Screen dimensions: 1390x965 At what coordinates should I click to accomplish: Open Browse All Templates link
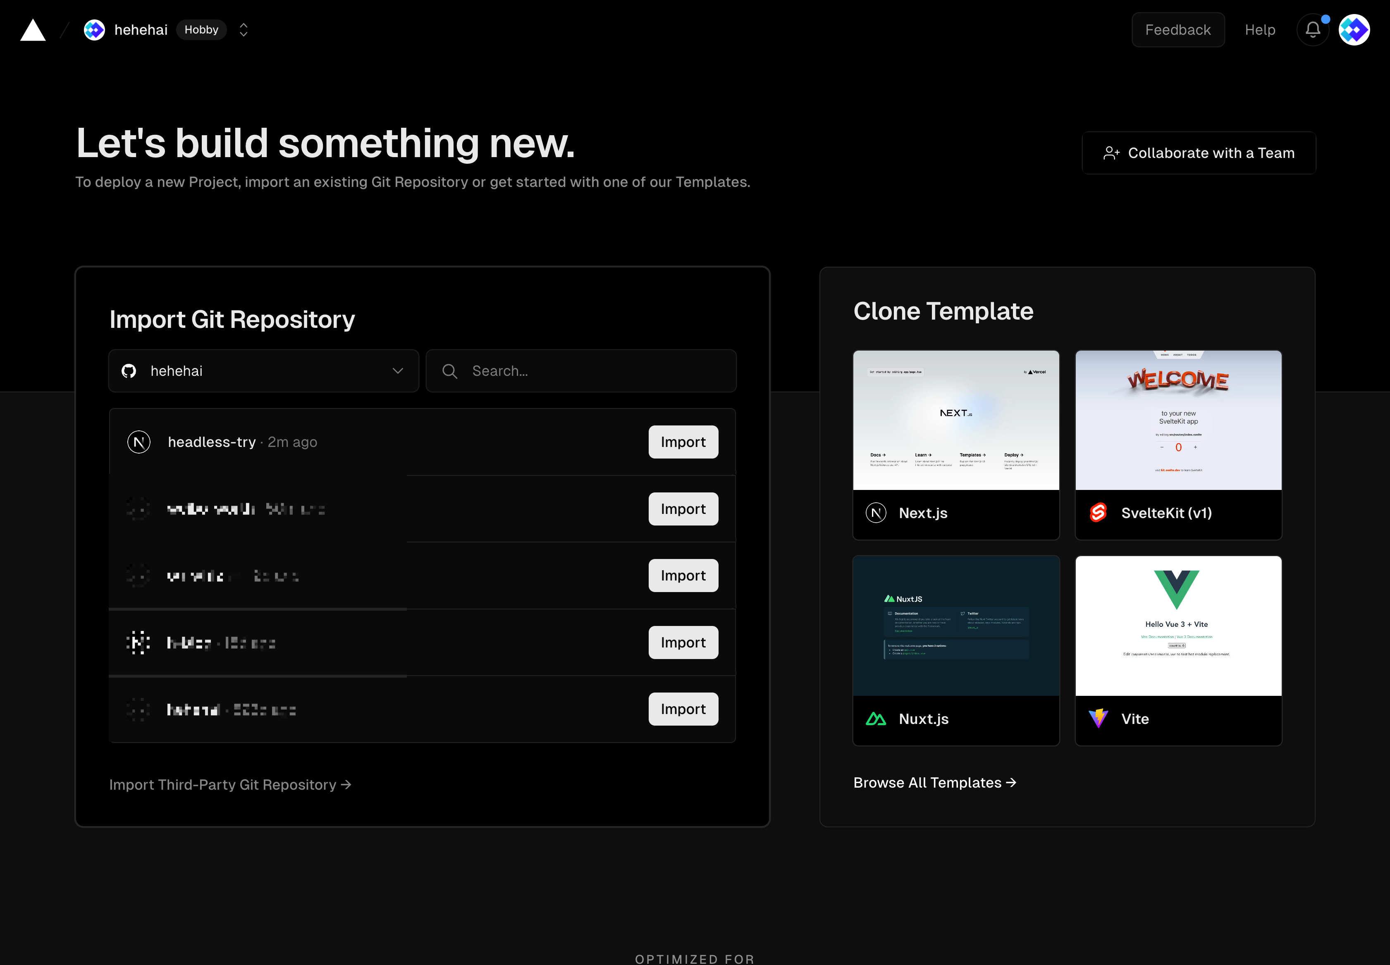(935, 782)
